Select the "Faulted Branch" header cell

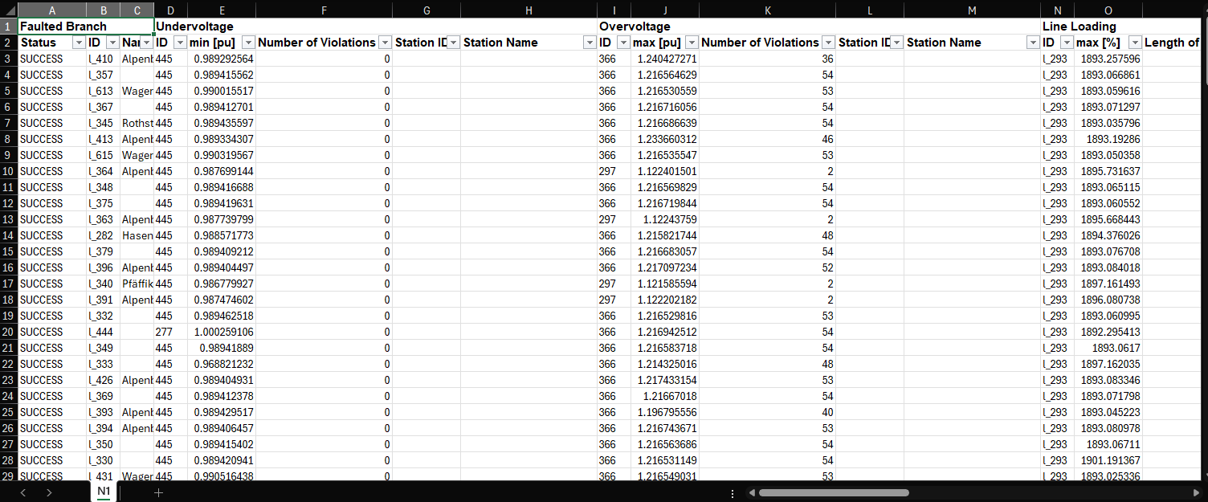[86, 27]
